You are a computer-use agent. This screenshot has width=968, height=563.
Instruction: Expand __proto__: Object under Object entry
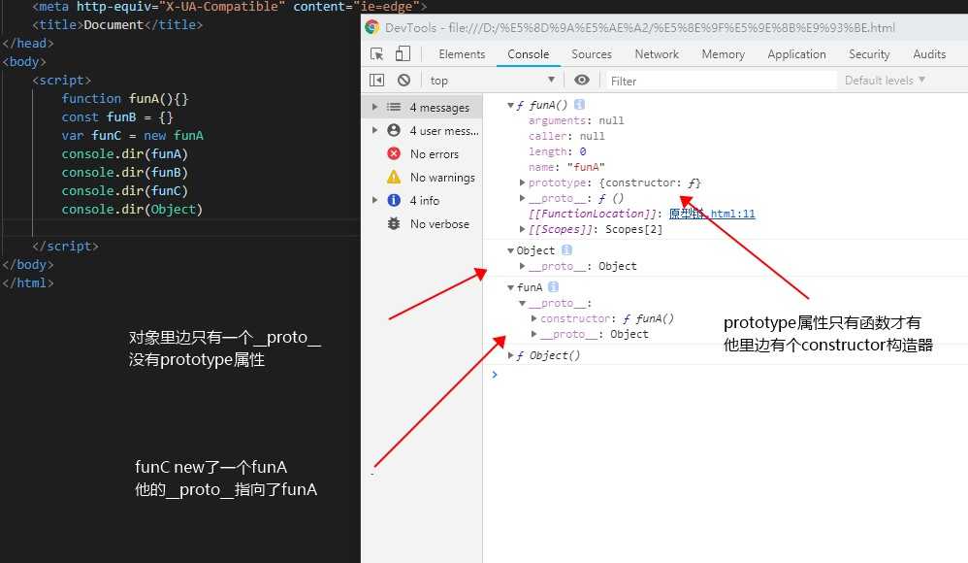522,266
